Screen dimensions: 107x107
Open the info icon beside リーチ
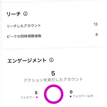coord(25,14)
